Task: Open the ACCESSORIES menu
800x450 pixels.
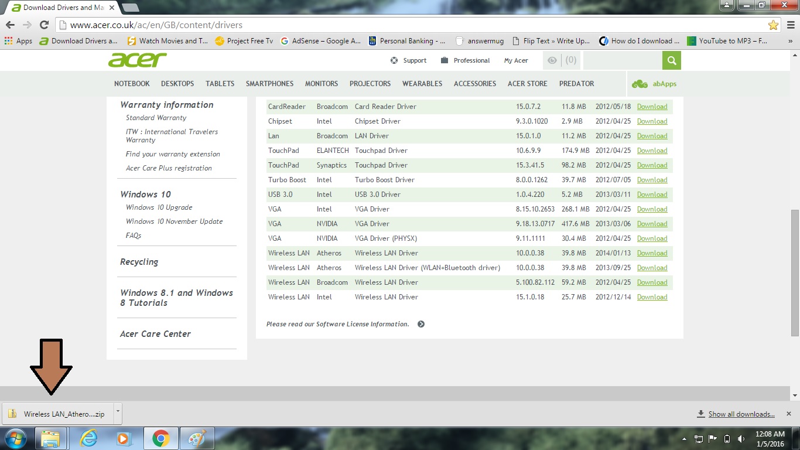Action: point(475,84)
